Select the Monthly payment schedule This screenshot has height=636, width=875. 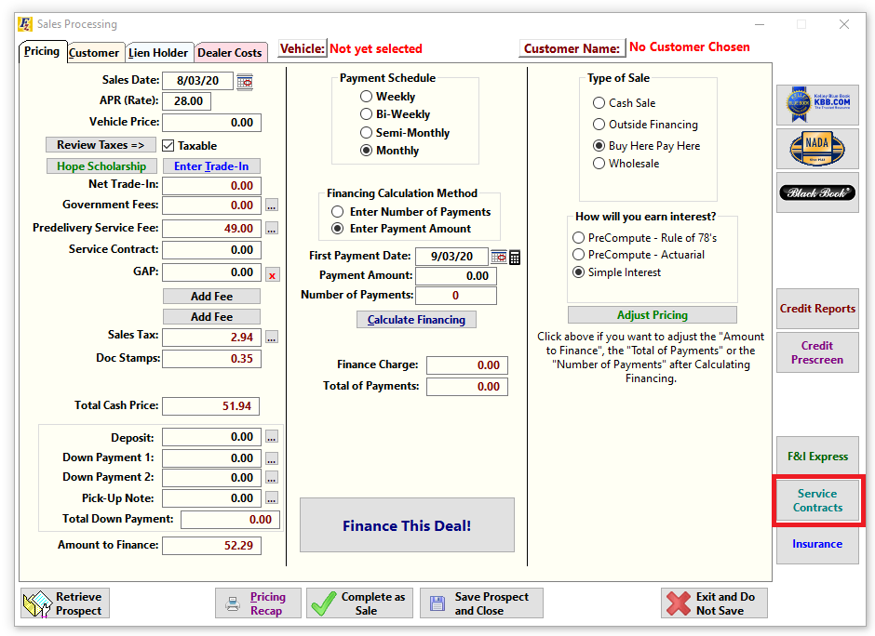coord(366,151)
